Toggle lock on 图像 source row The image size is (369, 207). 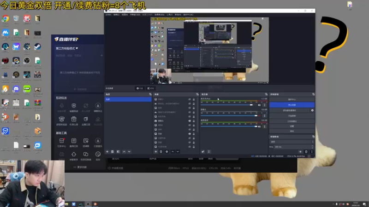click(194, 134)
